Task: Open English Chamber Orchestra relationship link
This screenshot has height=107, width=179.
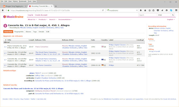Action: point(46,78)
